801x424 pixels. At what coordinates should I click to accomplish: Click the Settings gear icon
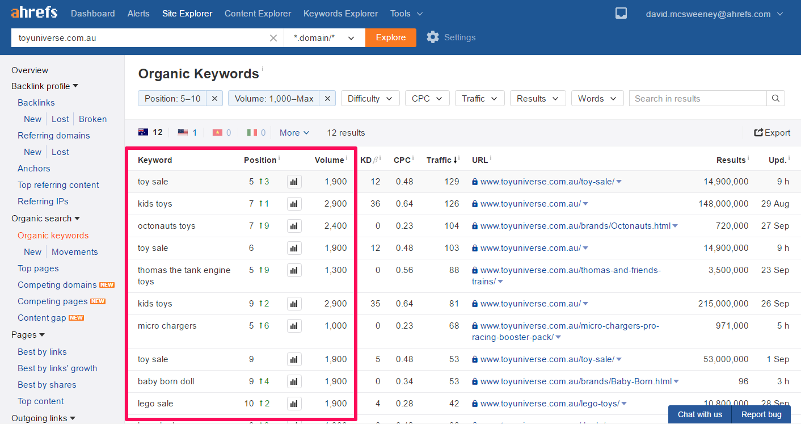point(433,37)
